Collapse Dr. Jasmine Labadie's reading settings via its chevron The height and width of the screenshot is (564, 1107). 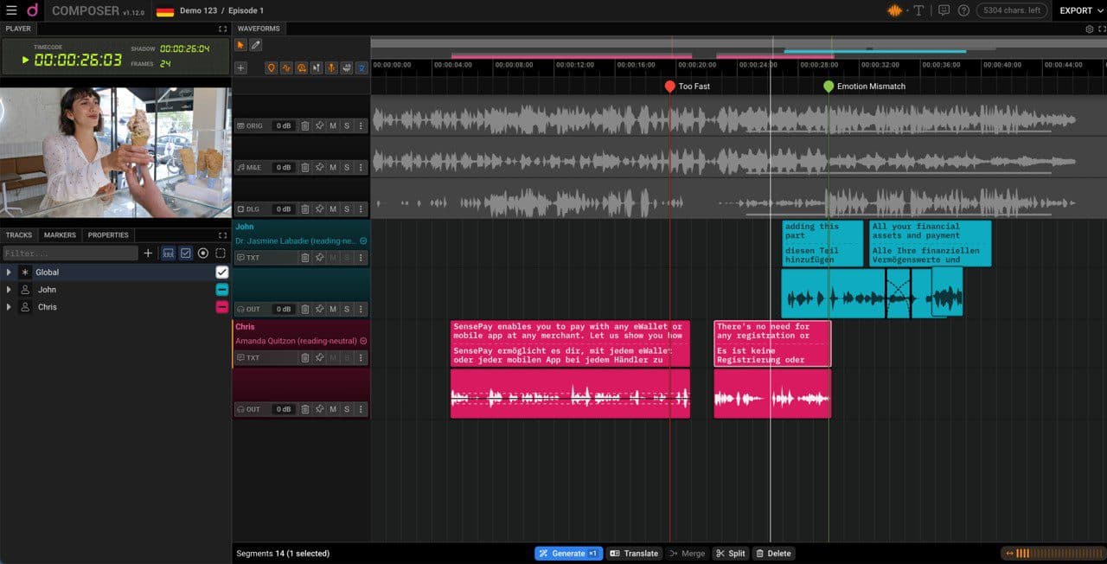click(x=363, y=240)
